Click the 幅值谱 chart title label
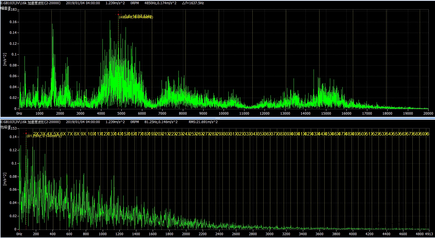The height and width of the screenshot is (238, 435). 5,9
